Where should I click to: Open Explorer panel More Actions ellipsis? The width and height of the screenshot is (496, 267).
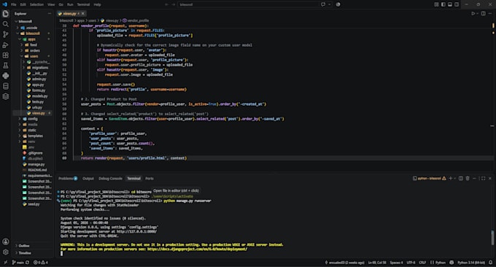(50, 14)
